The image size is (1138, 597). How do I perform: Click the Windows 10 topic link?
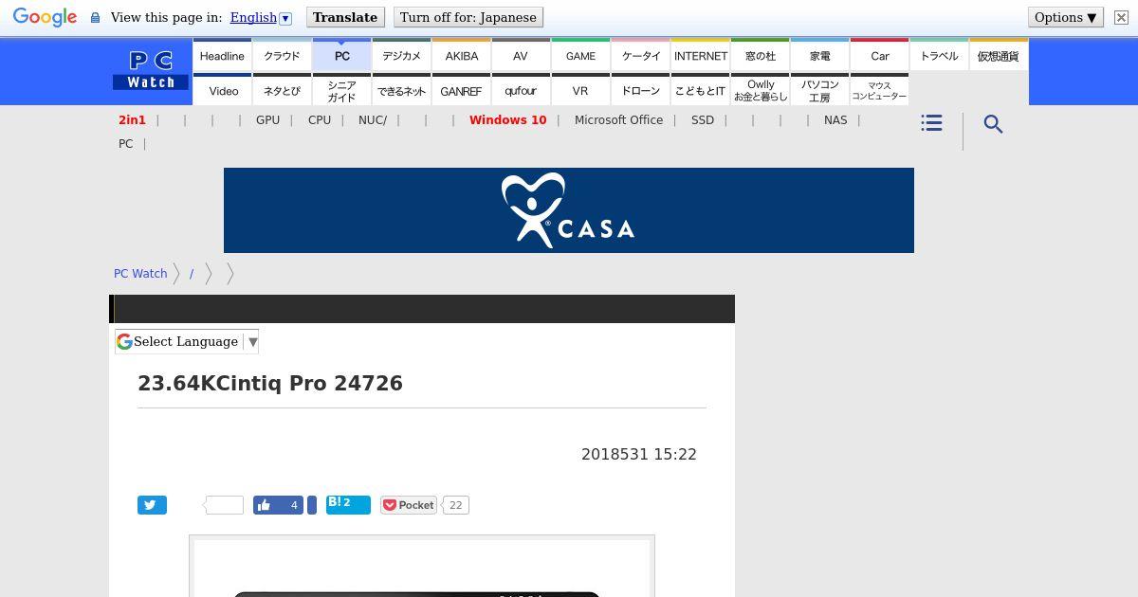click(x=507, y=120)
